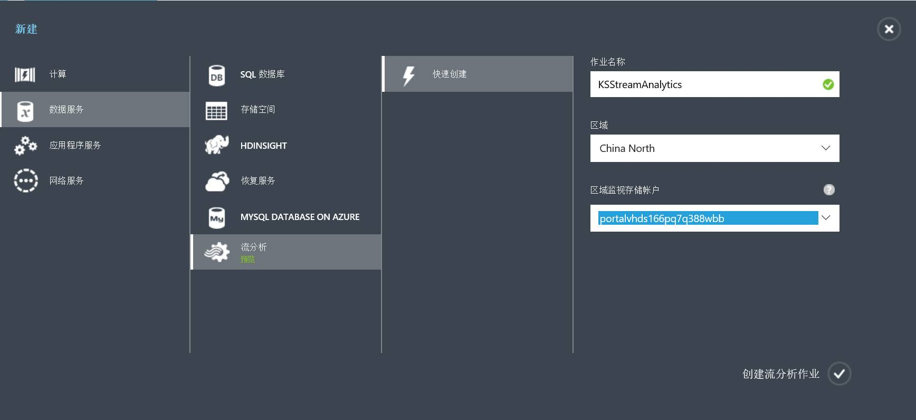Click the green 预览 tag under 流分析

[x=247, y=259]
